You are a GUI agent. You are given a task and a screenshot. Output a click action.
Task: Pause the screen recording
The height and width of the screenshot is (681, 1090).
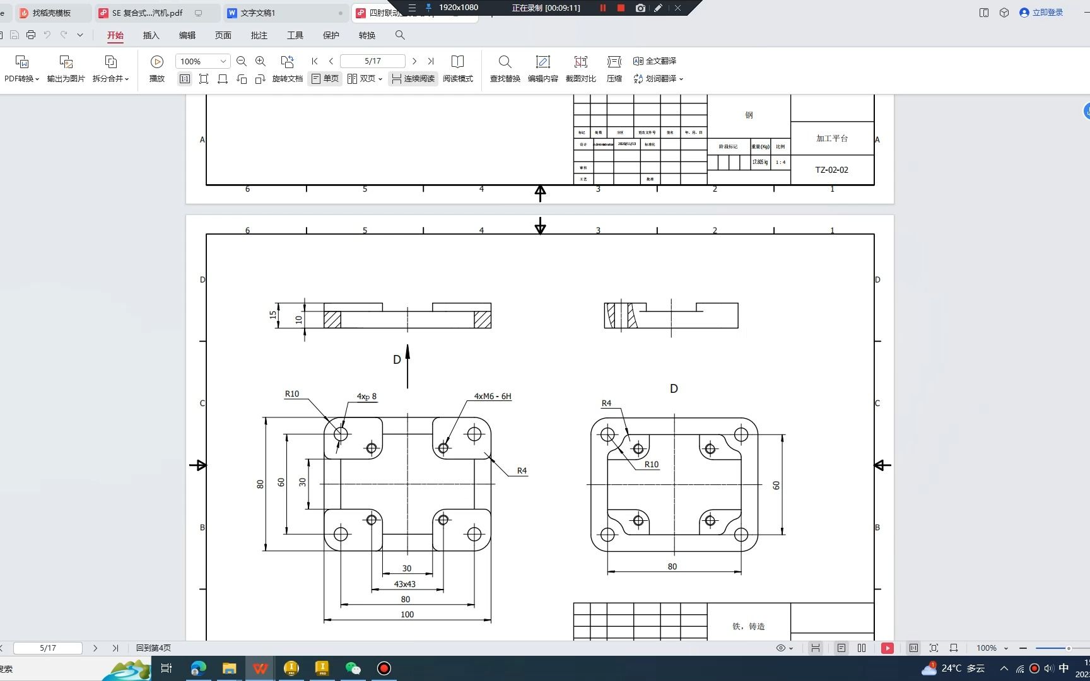(x=603, y=8)
